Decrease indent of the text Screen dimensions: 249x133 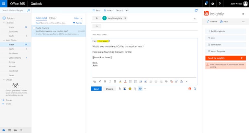coord(141,82)
